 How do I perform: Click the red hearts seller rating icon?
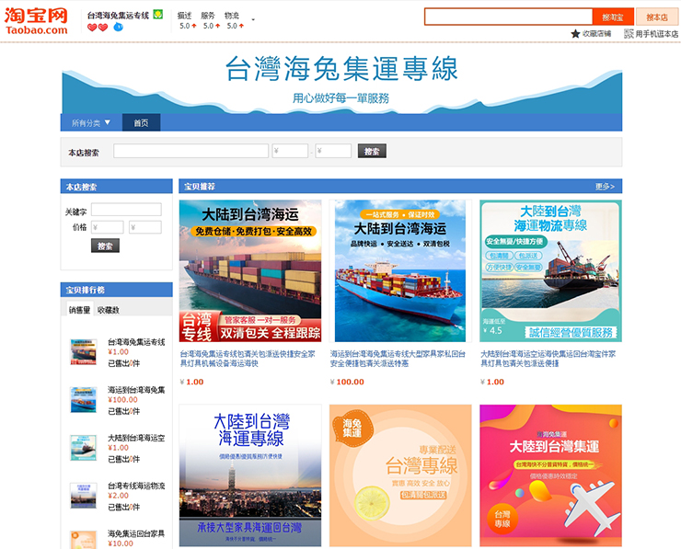(x=97, y=28)
